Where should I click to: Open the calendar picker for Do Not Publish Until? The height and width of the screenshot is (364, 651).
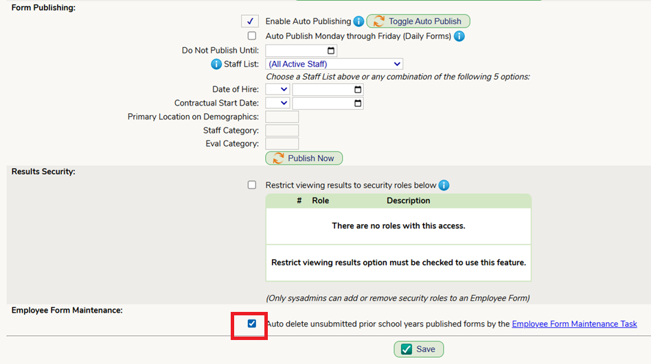point(331,51)
